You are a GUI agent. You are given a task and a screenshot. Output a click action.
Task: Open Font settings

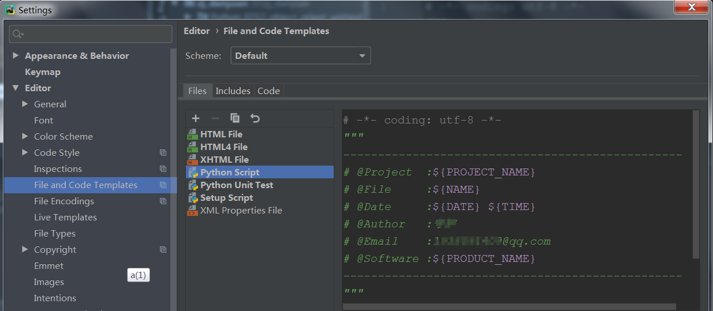(x=43, y=120)
